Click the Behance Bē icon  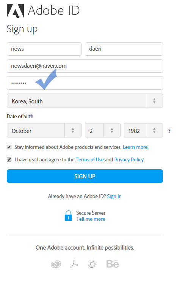(x=113, y=264)
